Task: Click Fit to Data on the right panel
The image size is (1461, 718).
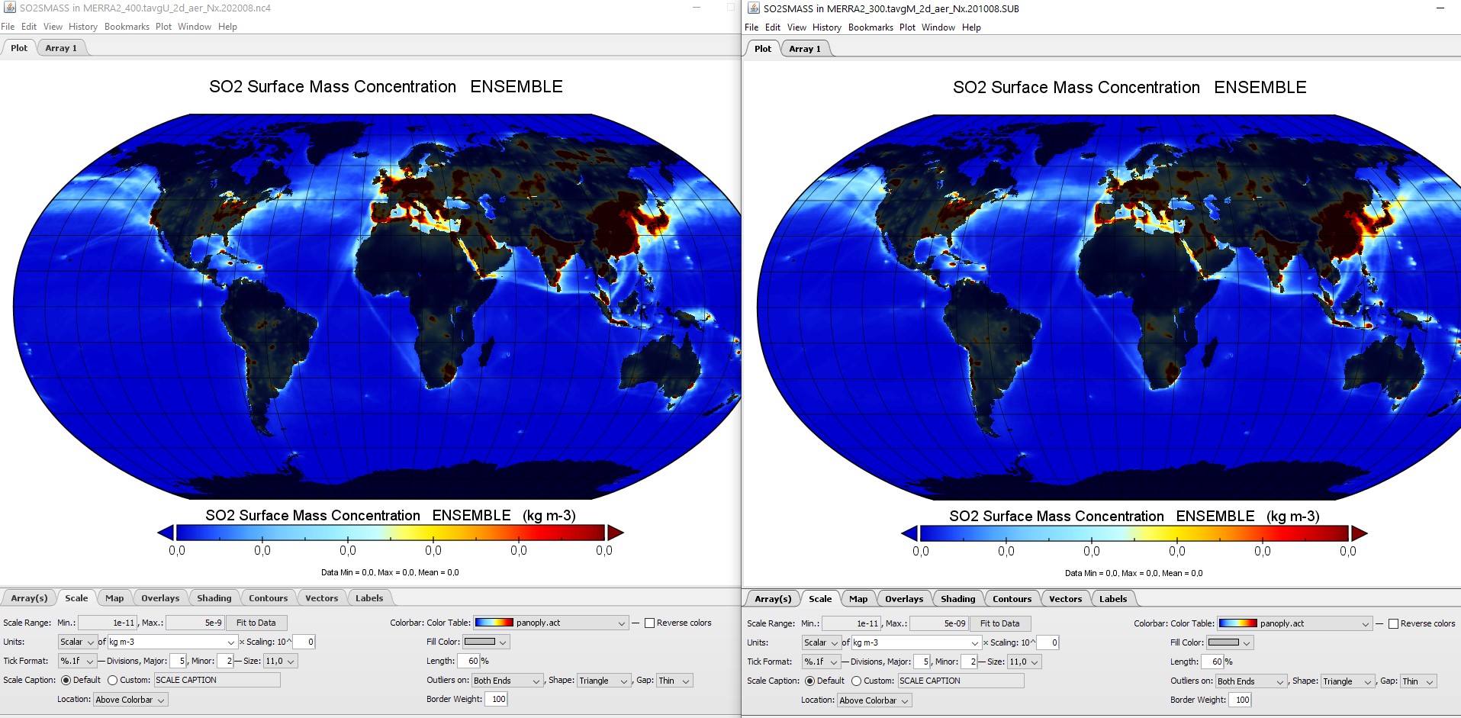Action: [x=999, y=623]
